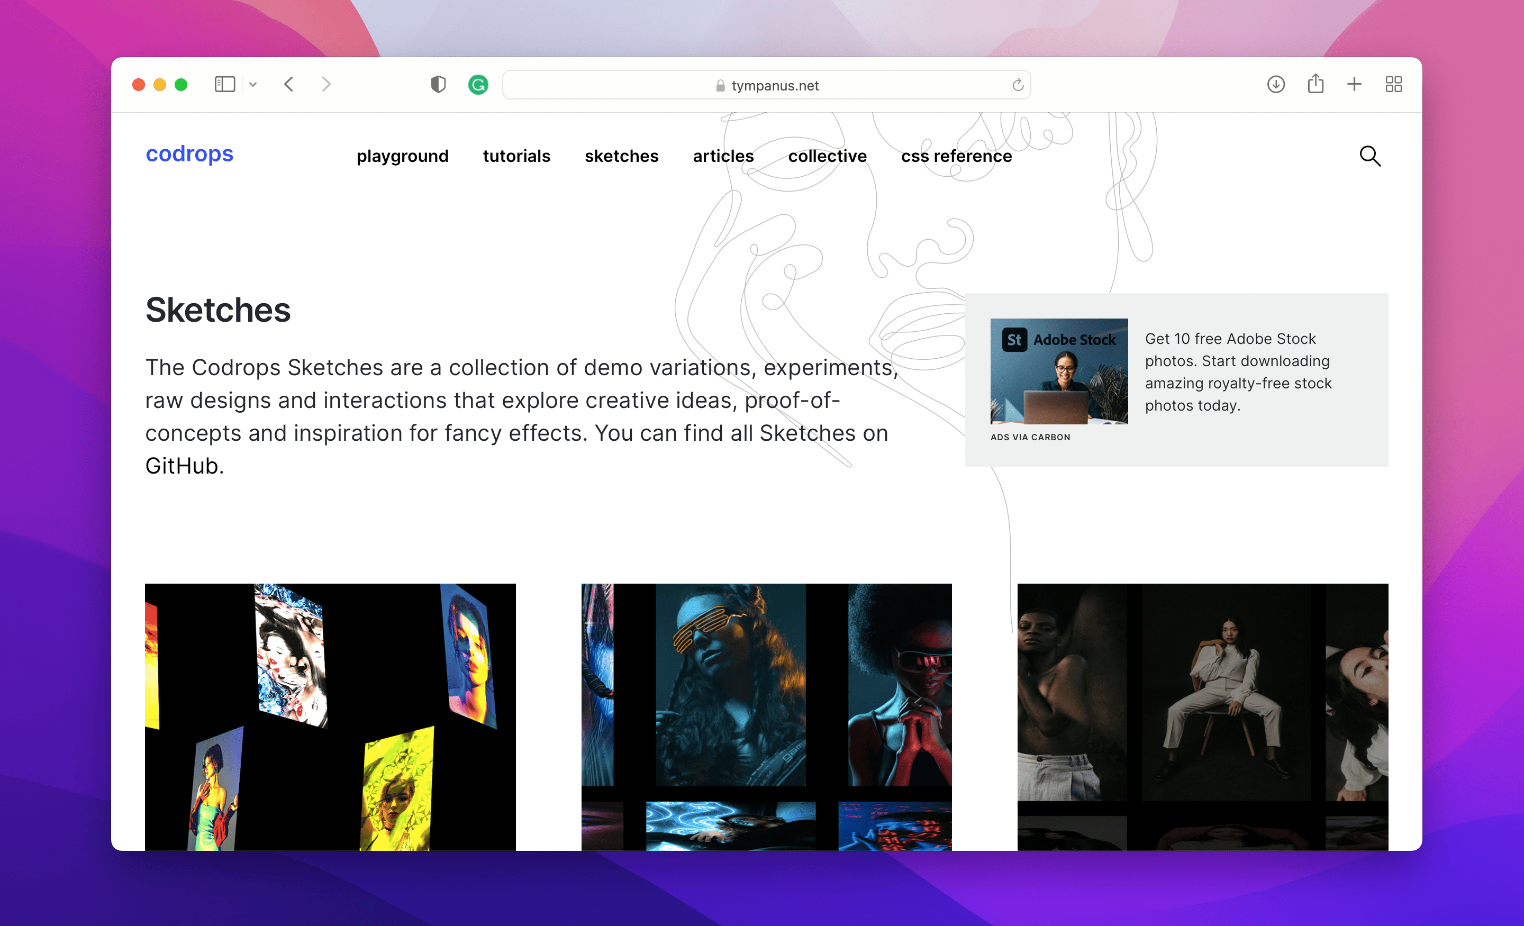Show the tab overview grid icon

1393,84
